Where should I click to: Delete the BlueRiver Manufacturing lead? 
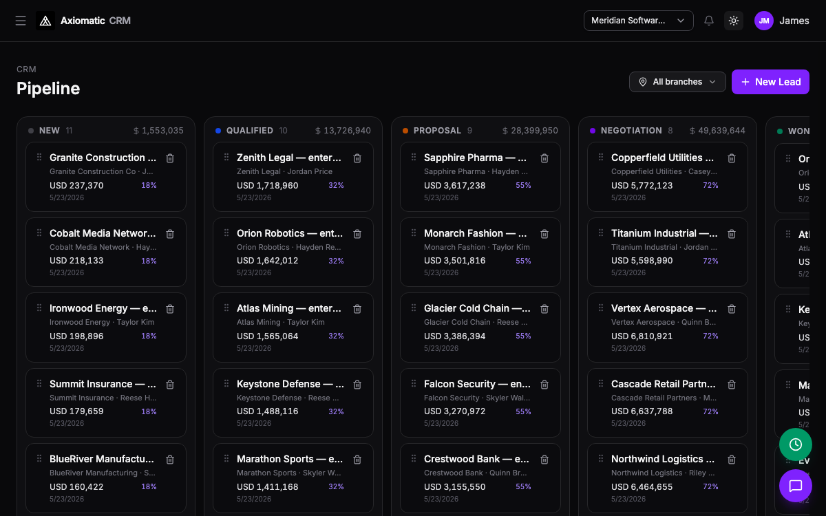tap(170, 460)
